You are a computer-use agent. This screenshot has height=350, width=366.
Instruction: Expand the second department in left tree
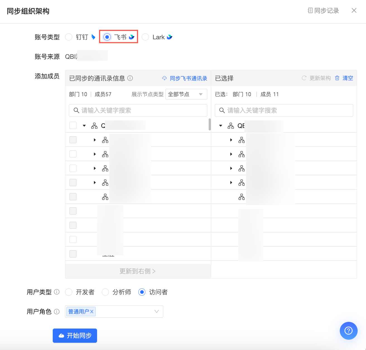tap(95, 154)
